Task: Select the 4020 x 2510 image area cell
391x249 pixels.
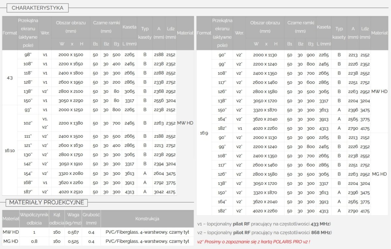Action: pyautogui.click(x=71, y=192)
